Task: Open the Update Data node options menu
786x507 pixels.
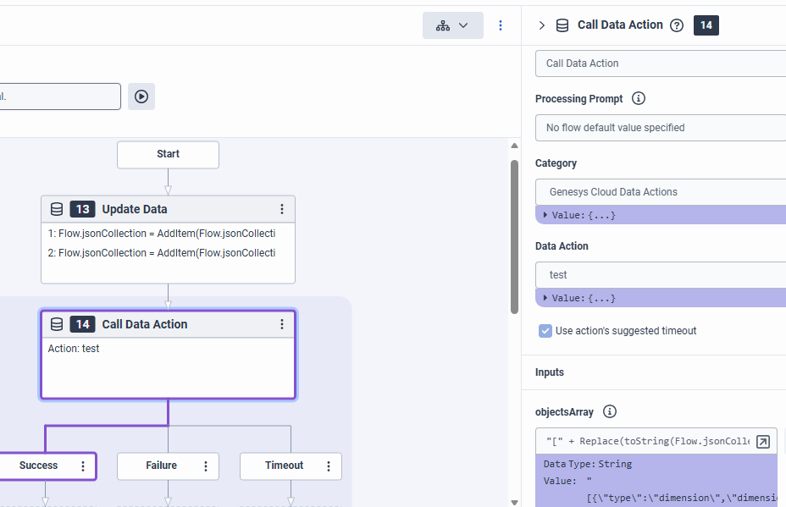Action: (x=282, y=209)
